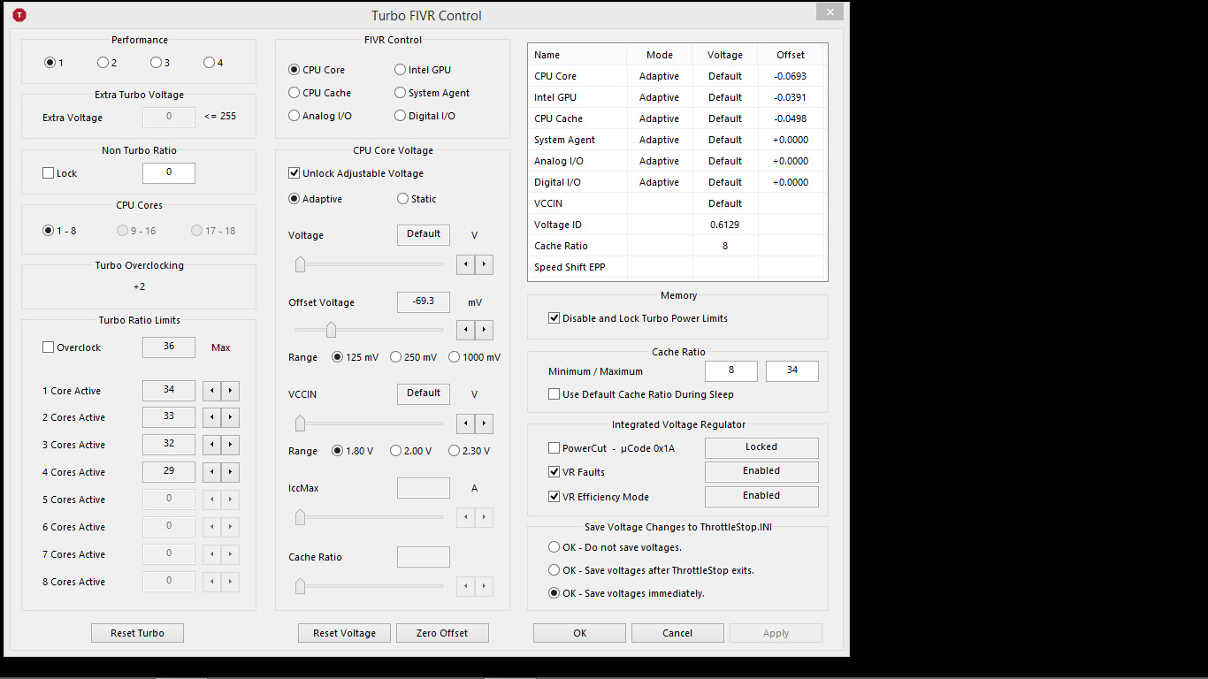Click the Voltage slider thumb
Screen dimensions: 1208x679
[300, 264]
